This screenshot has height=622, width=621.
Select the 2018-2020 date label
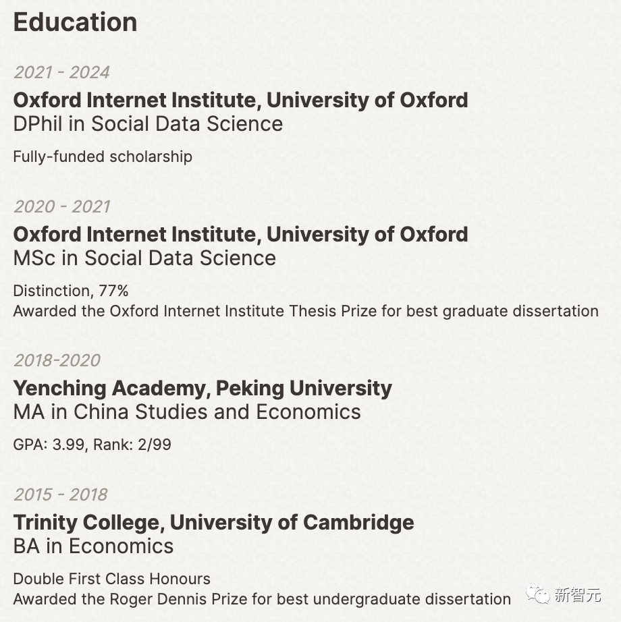pyautogui.click(x=57, y=360)
